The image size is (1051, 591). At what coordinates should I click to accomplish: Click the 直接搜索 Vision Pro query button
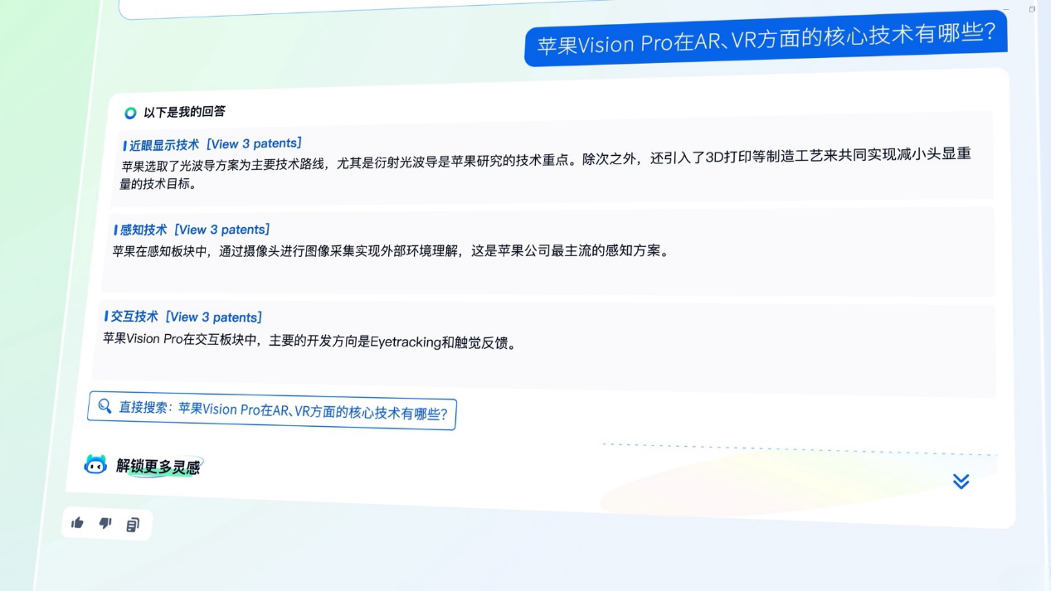pyautogui.click(x=272, y=410)
